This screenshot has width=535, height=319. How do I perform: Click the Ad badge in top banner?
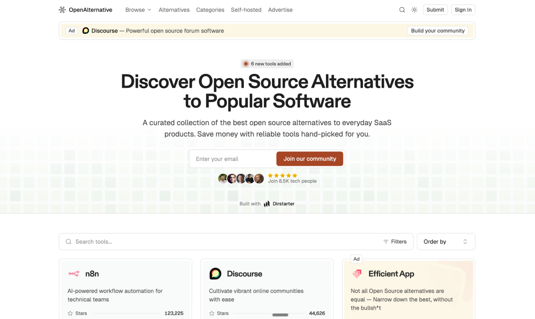(71, 31)
